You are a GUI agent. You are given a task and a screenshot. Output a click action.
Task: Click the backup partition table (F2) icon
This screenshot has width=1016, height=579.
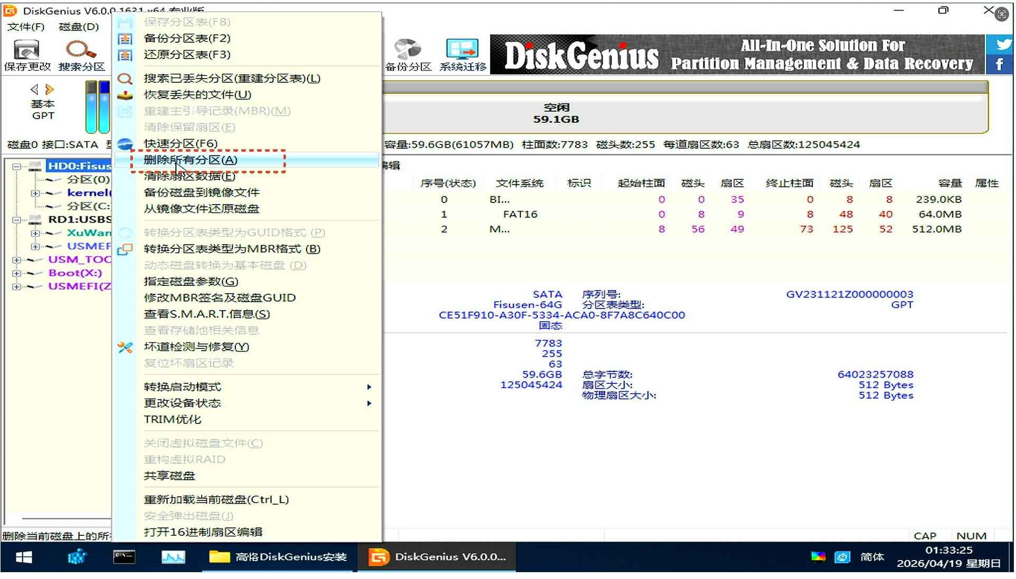pyautogui.click(x=125, y=38)
